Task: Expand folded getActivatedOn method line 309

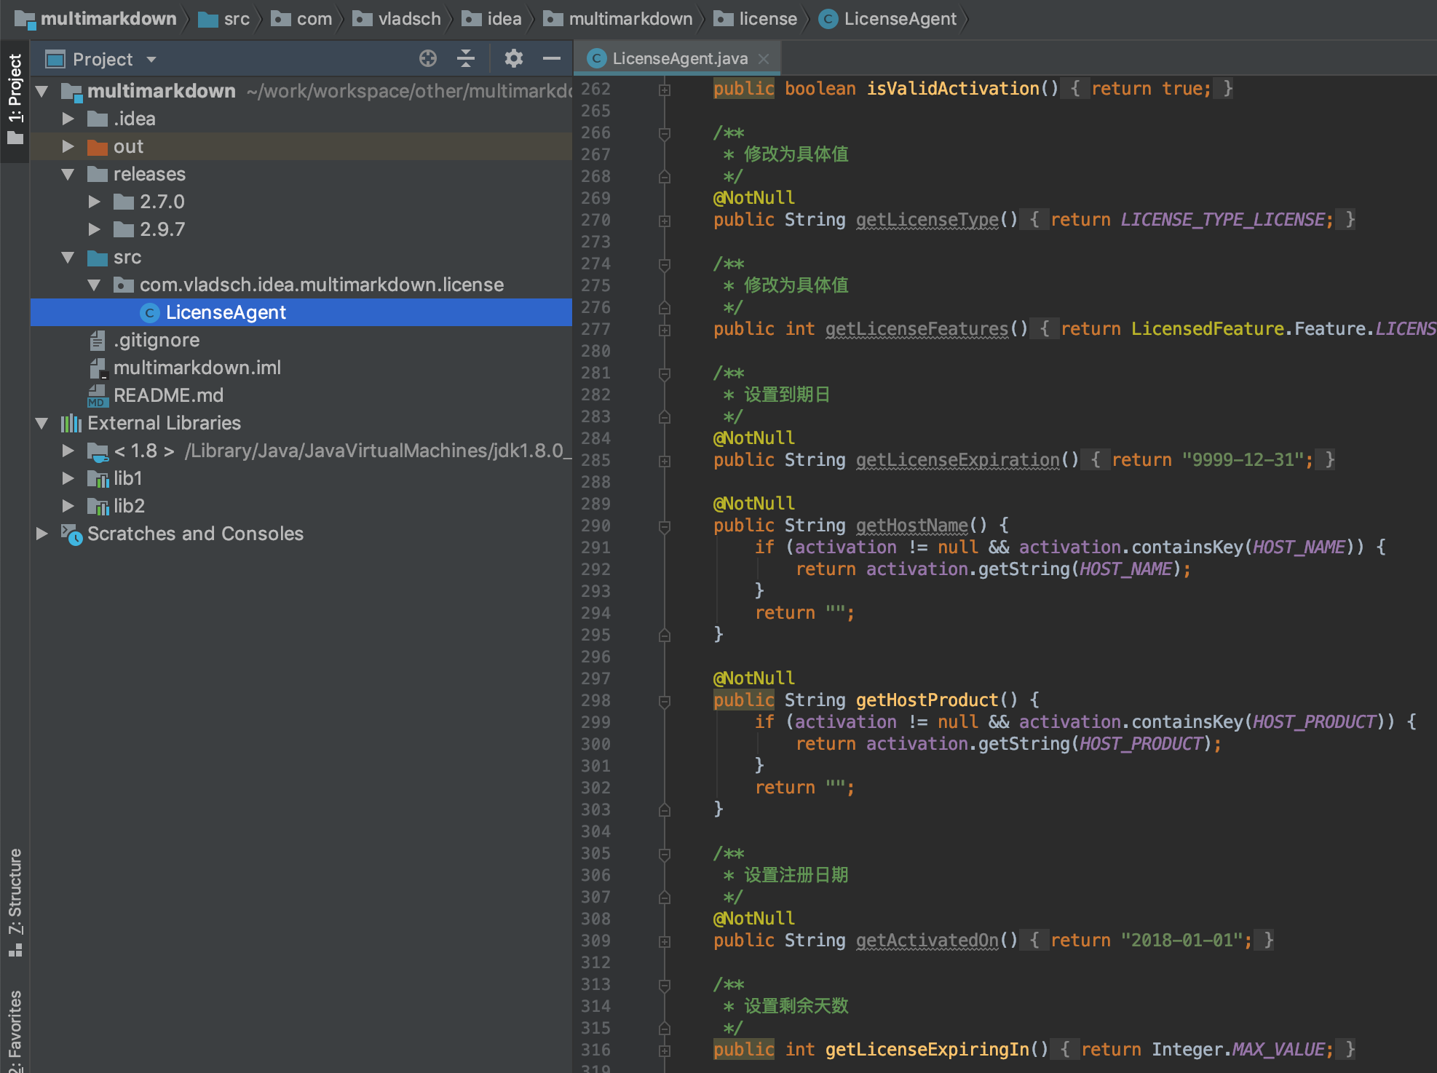Action: [665, 942]
